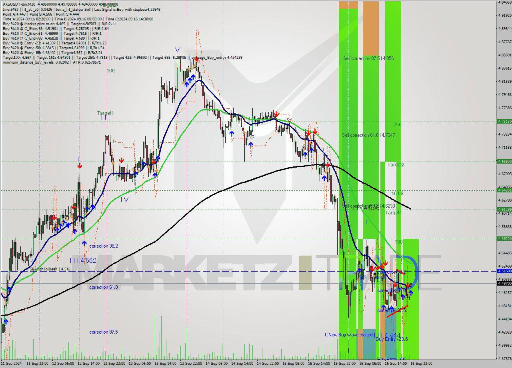Click the '11 Sep 2024' time axis label
Screen dimensions: 512x368
coord(10,364)
